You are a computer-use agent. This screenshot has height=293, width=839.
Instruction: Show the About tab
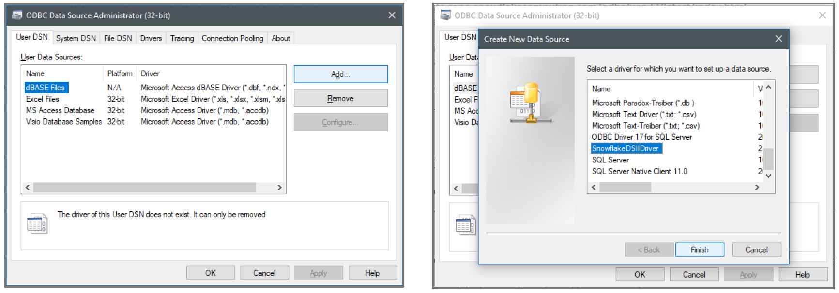(281, 38)
